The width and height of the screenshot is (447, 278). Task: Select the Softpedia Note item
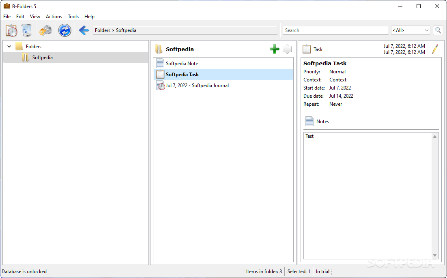click(223, 63)
